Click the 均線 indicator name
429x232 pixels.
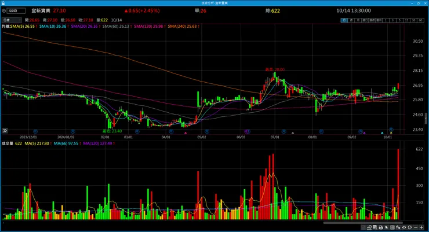6,27
